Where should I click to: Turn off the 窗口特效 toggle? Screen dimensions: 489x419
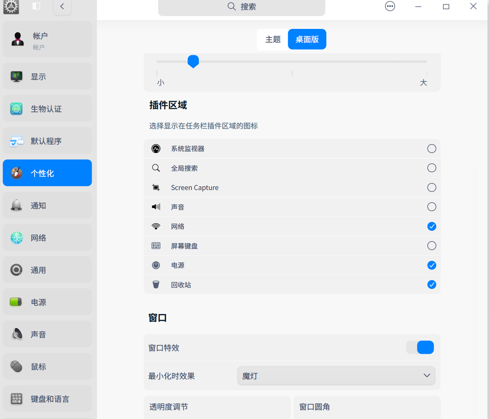(x=420, y=347)
